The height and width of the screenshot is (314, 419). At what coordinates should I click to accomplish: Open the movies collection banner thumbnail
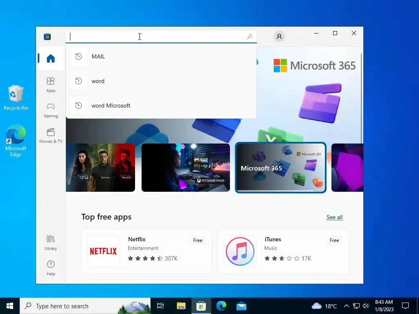[x=101, y=168]
